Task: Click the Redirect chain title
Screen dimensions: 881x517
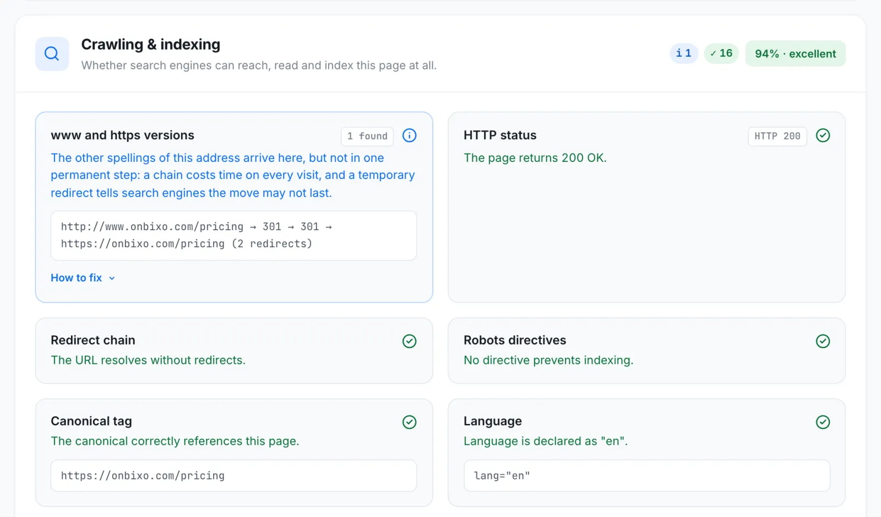Action: pos(93,340)
